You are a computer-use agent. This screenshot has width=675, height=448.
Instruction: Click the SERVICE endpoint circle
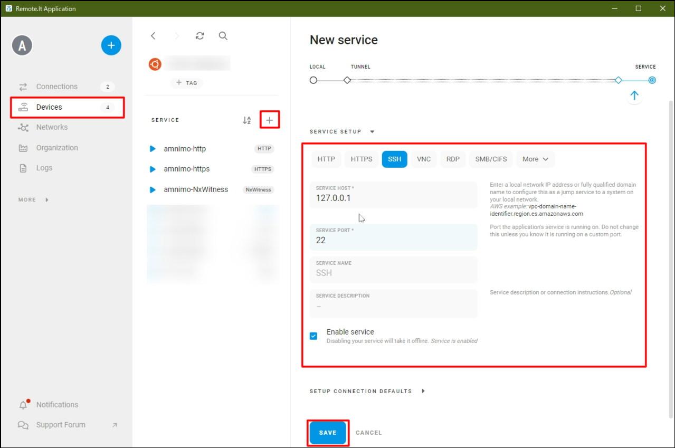pos(652,80)
